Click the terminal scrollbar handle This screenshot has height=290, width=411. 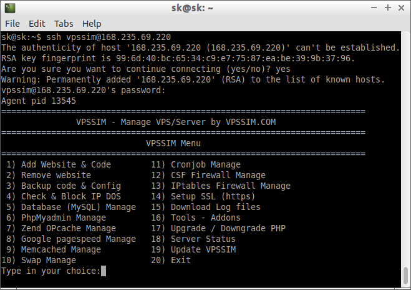(405, 275)
